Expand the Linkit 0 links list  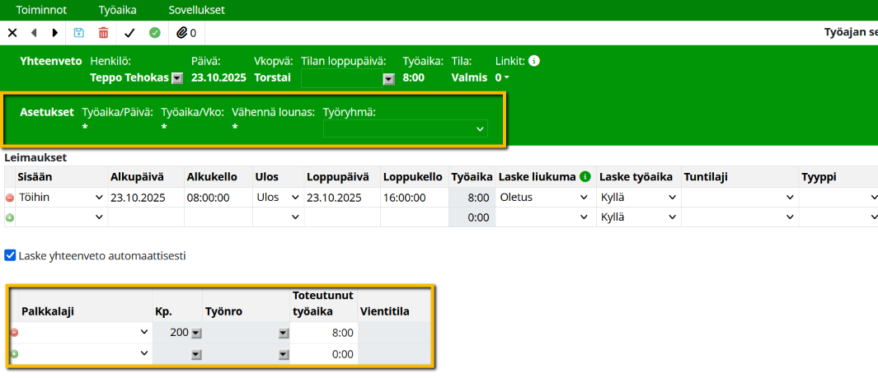click(502, 78)
